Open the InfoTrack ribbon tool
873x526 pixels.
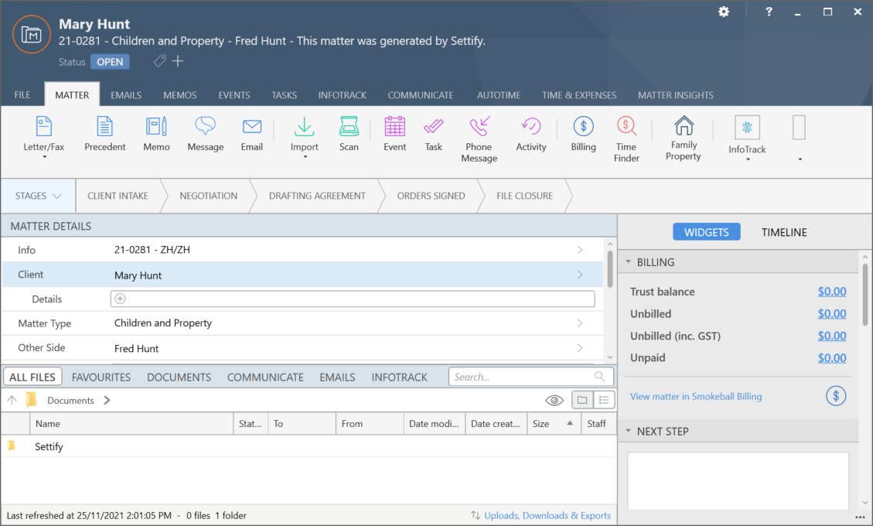click(747, 138)
